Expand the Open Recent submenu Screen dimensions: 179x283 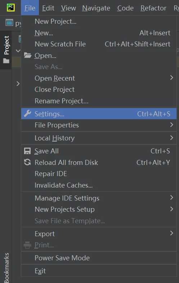click(x=99, y=78)
